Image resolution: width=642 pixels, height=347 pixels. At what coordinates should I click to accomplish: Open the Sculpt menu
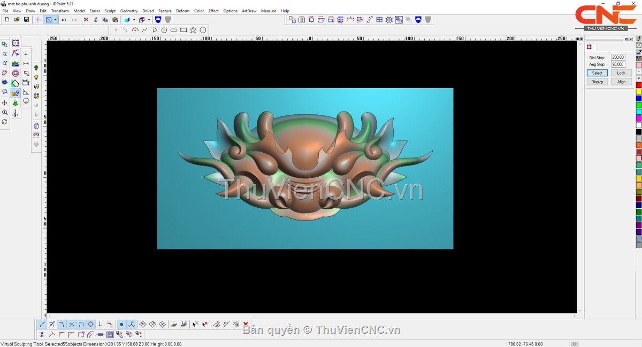(110, 11)
